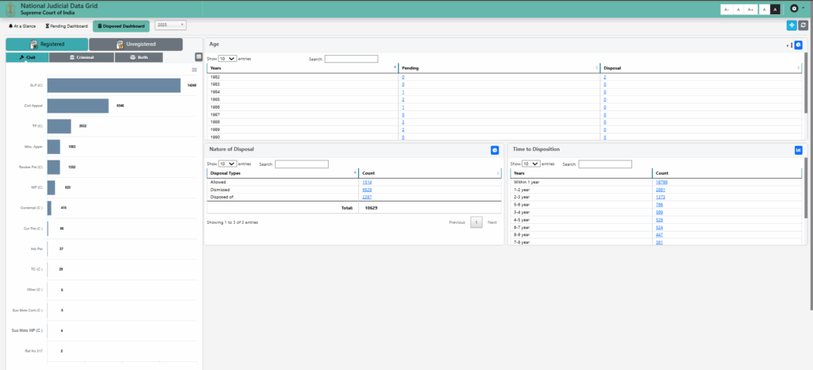Viewport: 813px width, 370px height.
Task: Open the Age table entries-count dropdown
Action: (228, 59)
